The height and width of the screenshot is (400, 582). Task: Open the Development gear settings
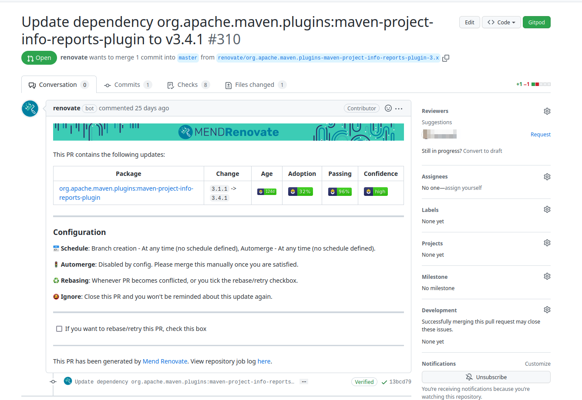(x=547, y=310)
